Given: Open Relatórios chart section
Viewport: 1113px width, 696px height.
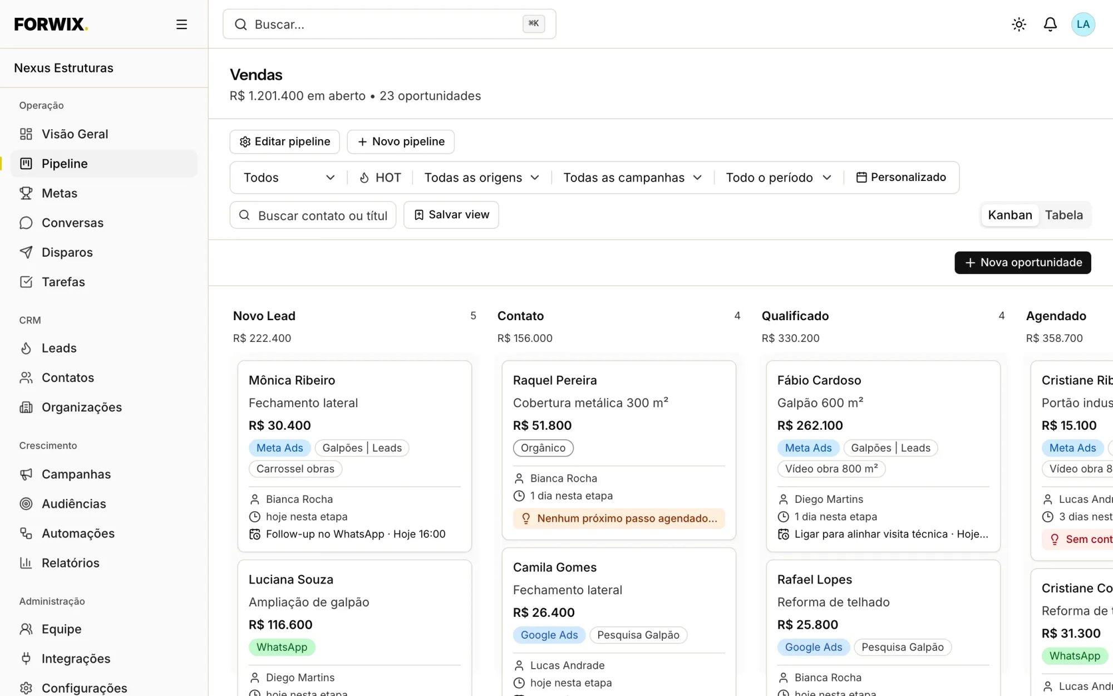Looking at the screenshot, I should [x=104, y=563].
